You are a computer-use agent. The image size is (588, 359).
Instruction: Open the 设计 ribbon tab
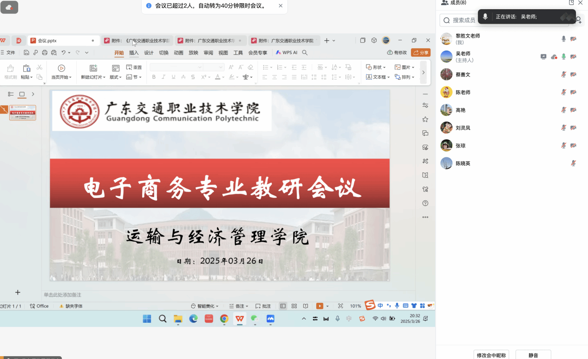coord(149,53)
